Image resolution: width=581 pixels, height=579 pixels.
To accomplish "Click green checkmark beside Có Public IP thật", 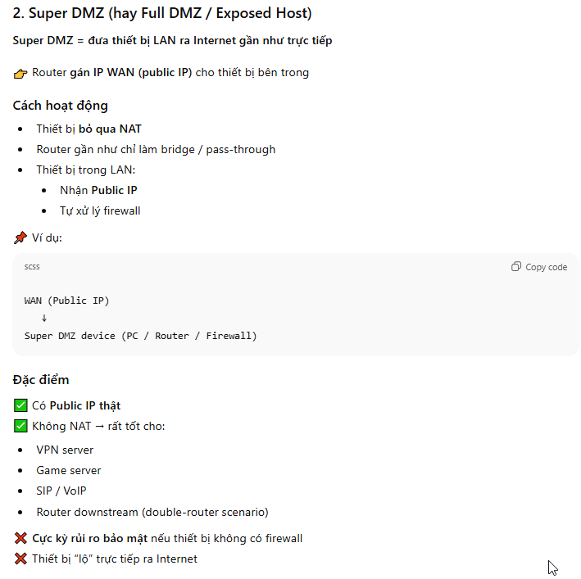I will [x=20, y=405].
